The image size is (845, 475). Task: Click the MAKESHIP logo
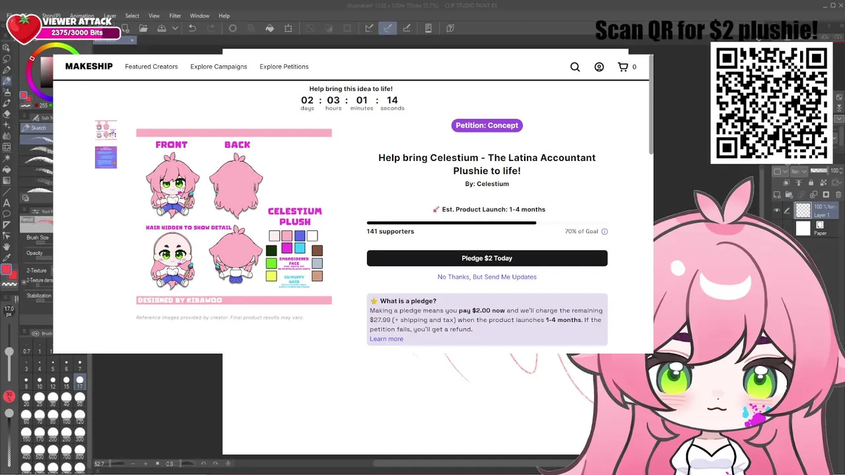tap(88, 67)
